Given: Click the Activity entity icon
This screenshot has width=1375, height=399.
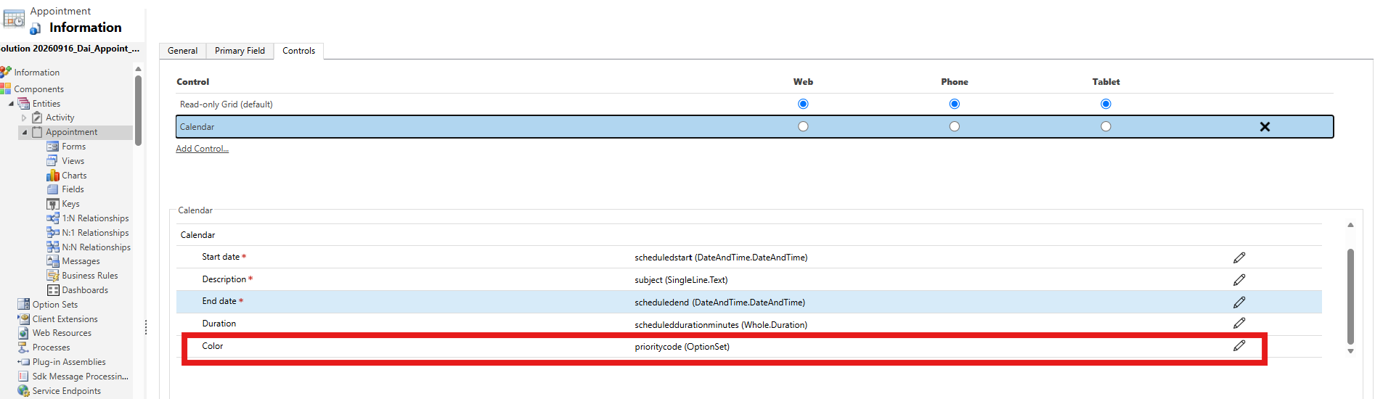Looking at the screenshot, I should coord(38,118).
